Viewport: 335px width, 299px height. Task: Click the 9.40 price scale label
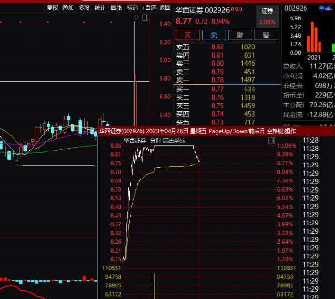[165, 24]
